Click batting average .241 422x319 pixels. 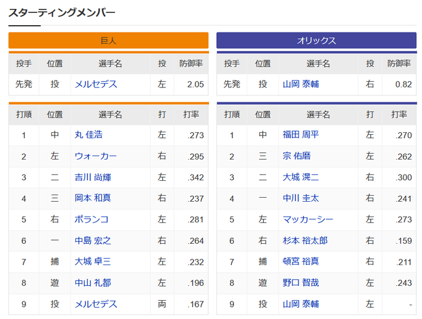[x=404, y=198]
